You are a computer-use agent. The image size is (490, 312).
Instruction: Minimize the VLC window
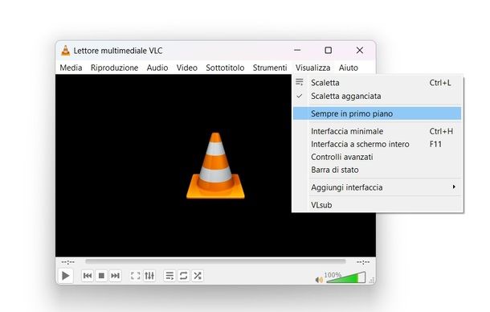pos(297,50)
